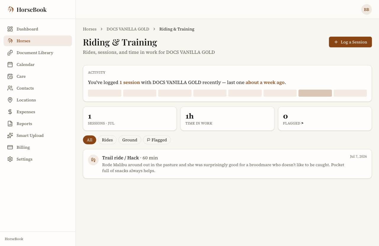Click the Calendar sidebar icon

point(10,64)
